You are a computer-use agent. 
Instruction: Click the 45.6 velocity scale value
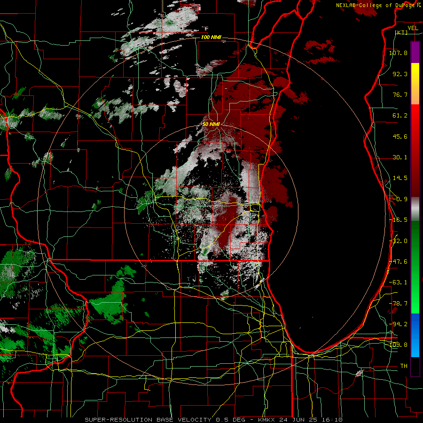(400, 136)
